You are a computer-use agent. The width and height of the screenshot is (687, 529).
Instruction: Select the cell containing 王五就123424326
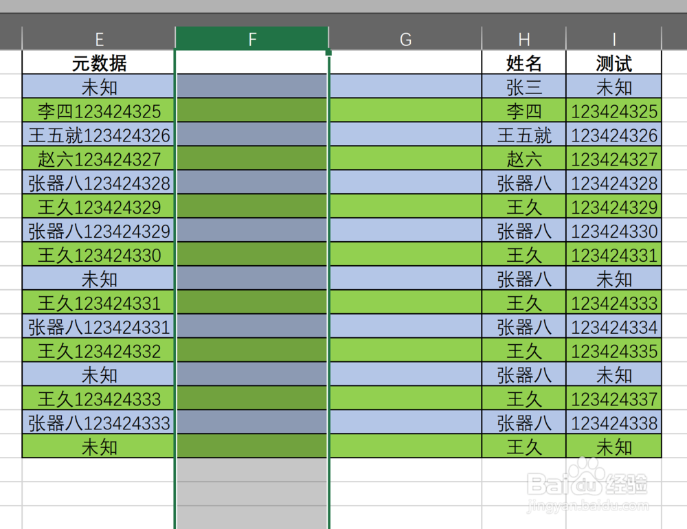[x=98, y=135]
